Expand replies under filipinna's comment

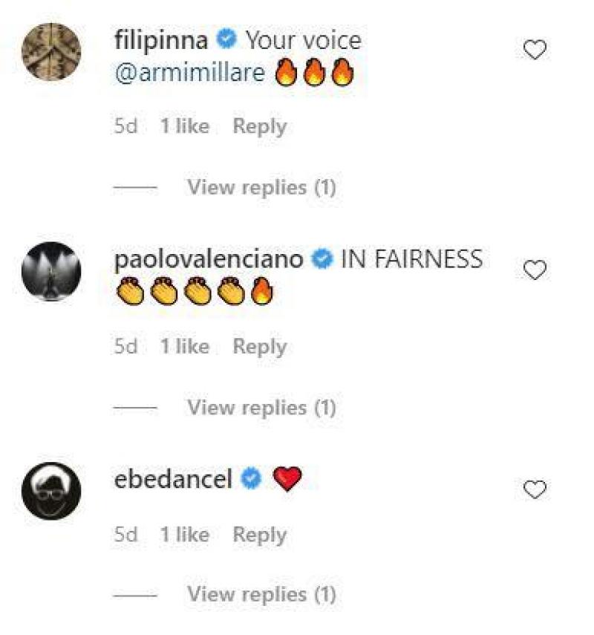pos(261,187)
